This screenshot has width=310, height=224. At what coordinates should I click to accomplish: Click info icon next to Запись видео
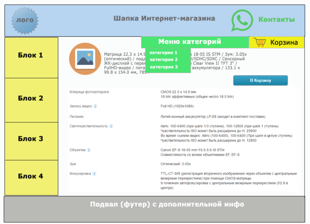click(95, 106)
